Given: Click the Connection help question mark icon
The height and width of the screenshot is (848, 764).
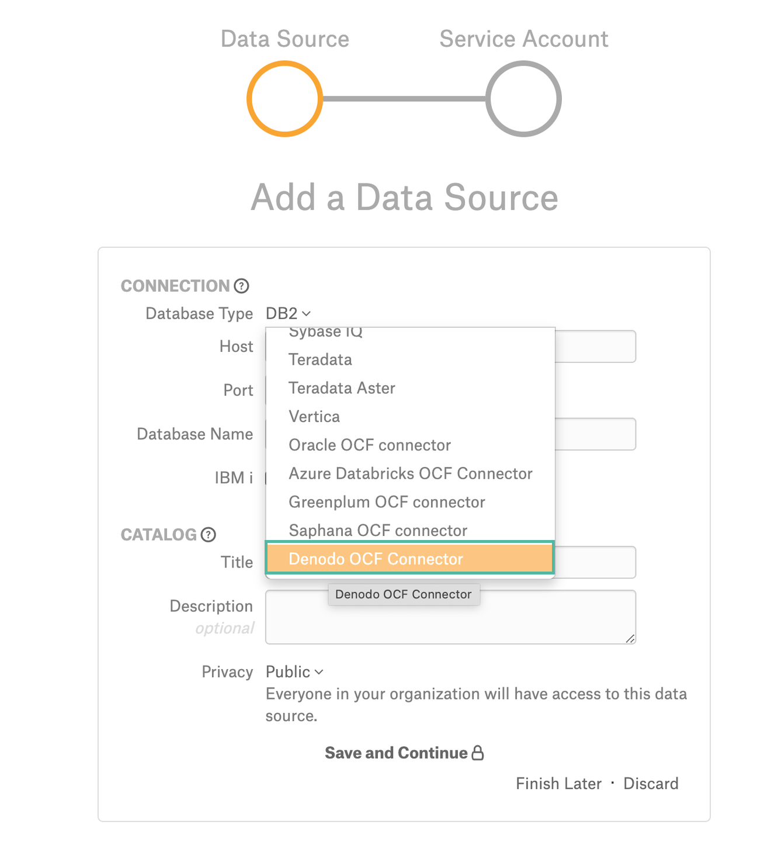Looking at the screenshot, I should pos(241,286).
